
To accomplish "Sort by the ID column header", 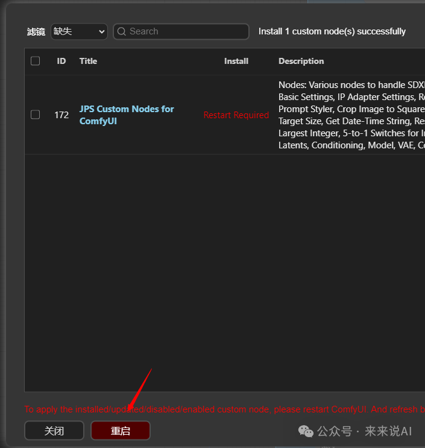I will [x=61, y=61].
